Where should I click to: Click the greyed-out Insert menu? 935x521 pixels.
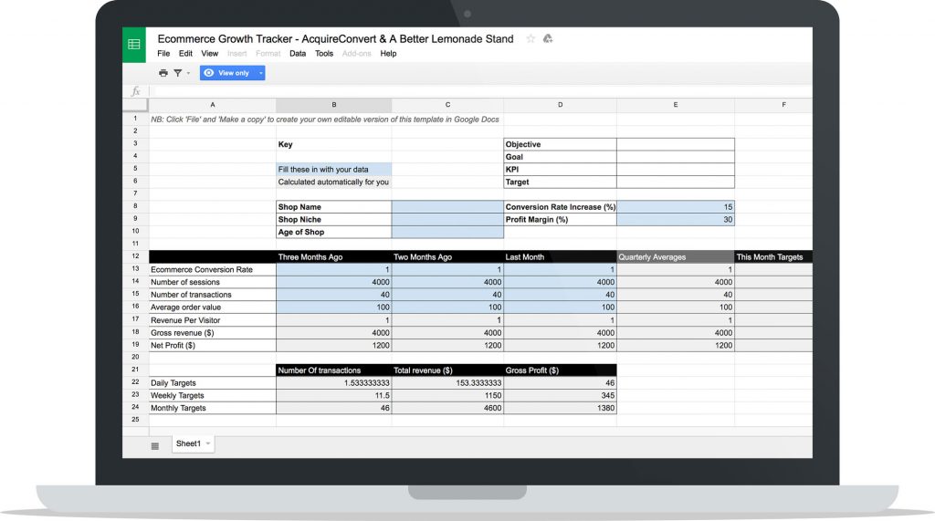tap(236, 54)
